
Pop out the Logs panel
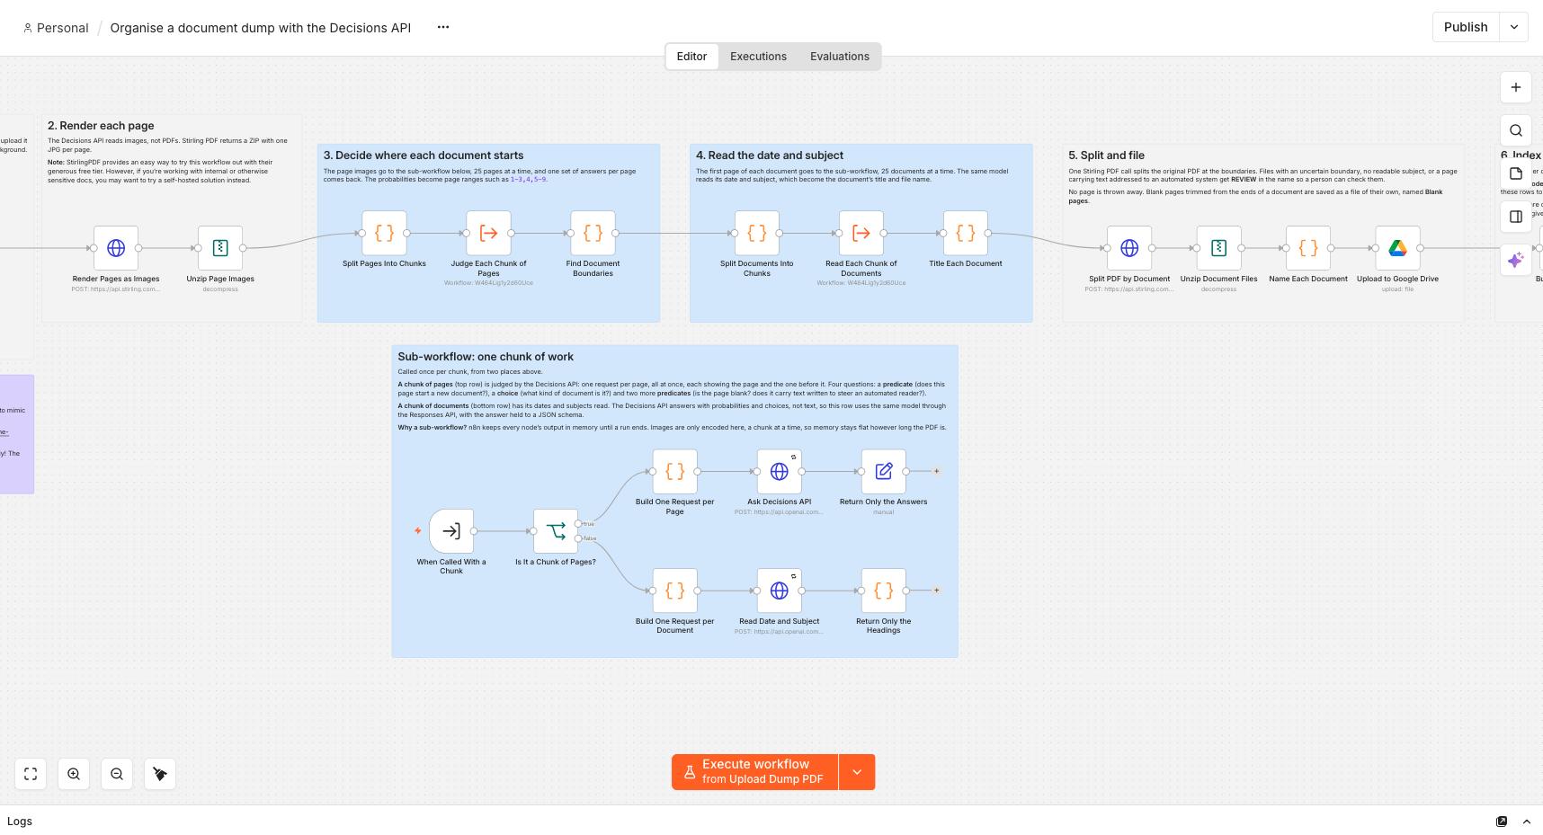tap(1502, 822)
